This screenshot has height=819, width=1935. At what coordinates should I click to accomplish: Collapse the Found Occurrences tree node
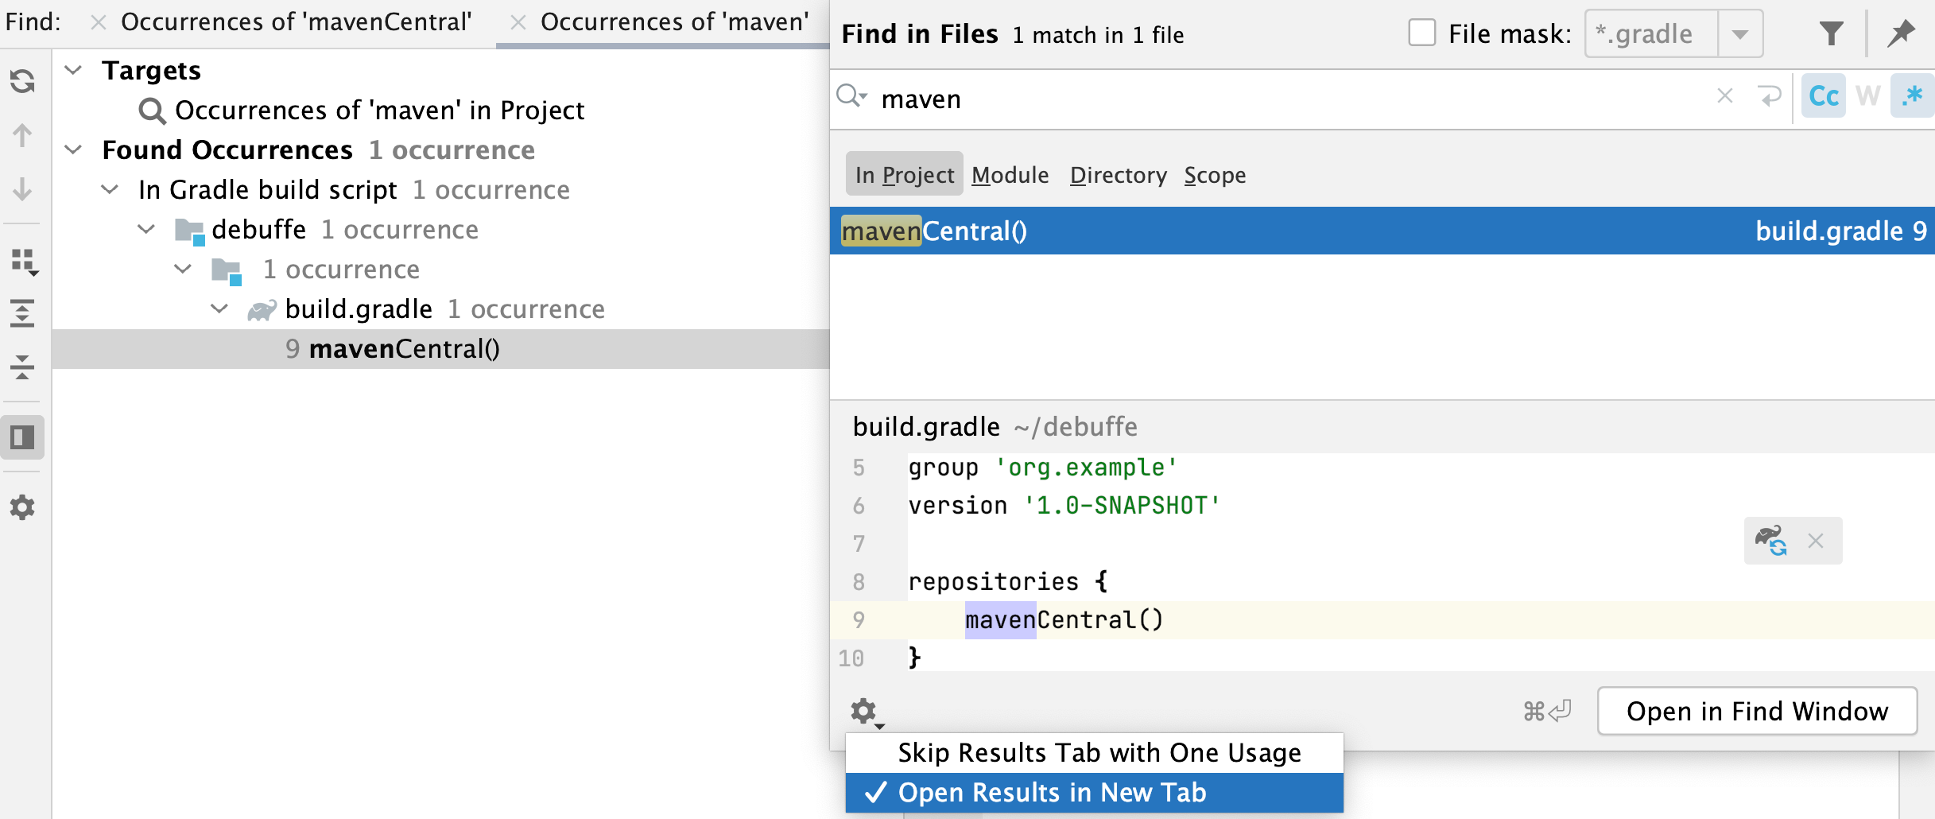pos(73,149)
